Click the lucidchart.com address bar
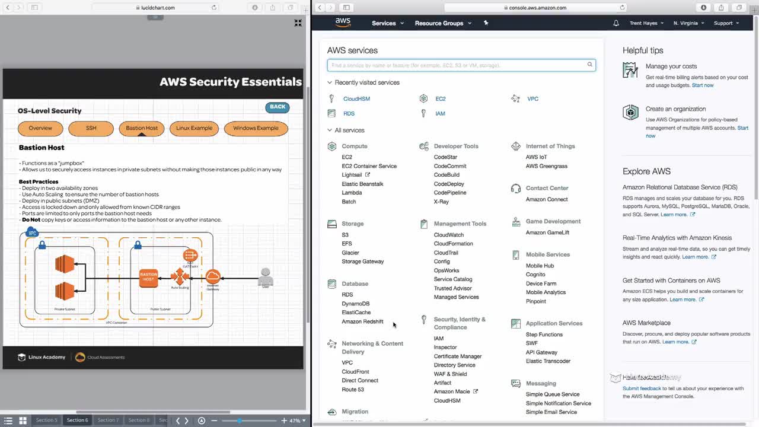Image resolution: width=759 pixels, height=427 pixels. point(155,8)
